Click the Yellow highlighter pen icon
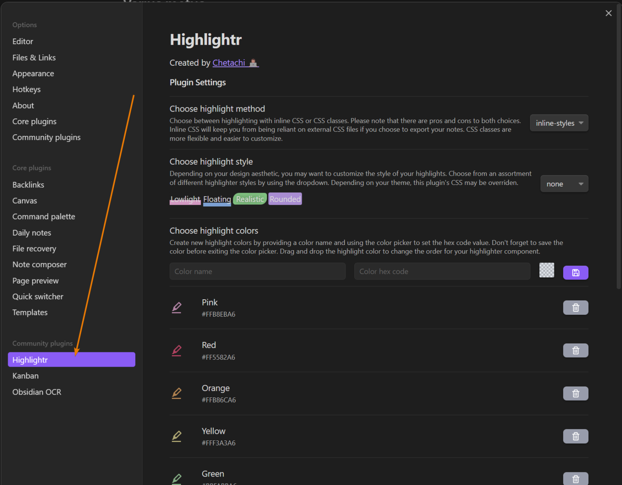The width and height of the screenshot is (622, 485). [177, 436]
